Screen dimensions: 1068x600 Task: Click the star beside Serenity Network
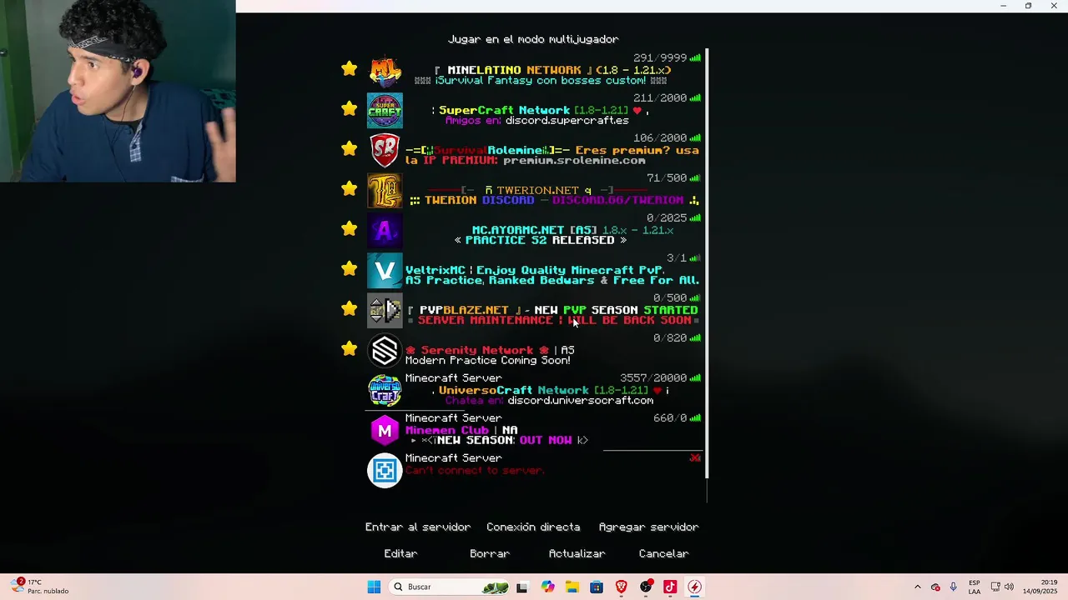point(349,348)
